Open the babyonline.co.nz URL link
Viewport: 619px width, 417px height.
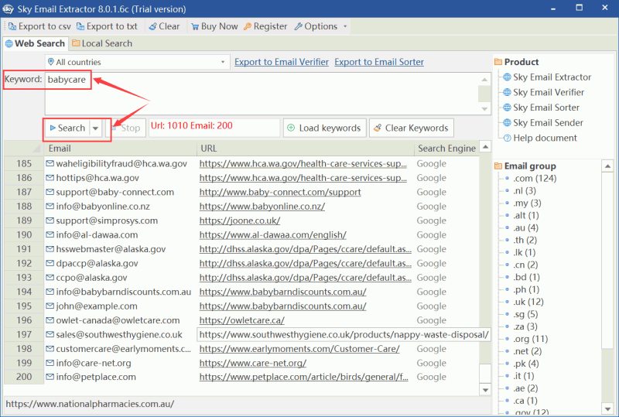tap(262, 206)
